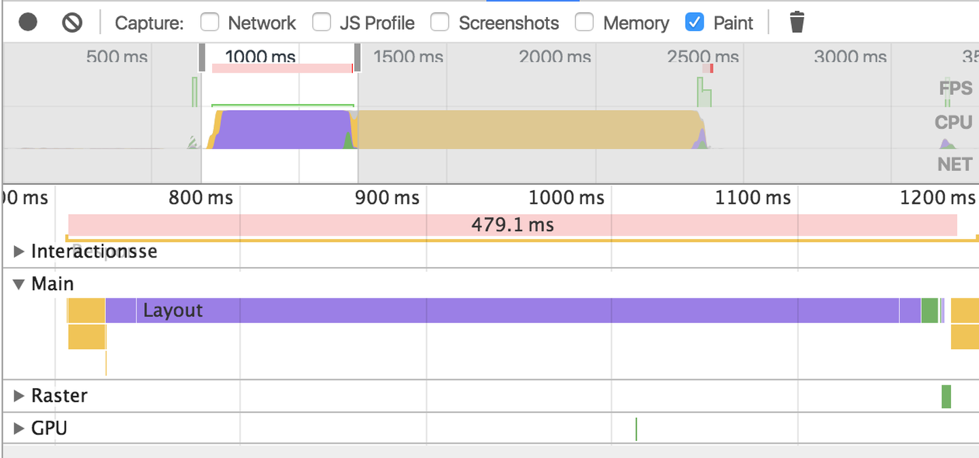Click the trash can icon
Screen dimensions: 979x458
click(797, 22)
